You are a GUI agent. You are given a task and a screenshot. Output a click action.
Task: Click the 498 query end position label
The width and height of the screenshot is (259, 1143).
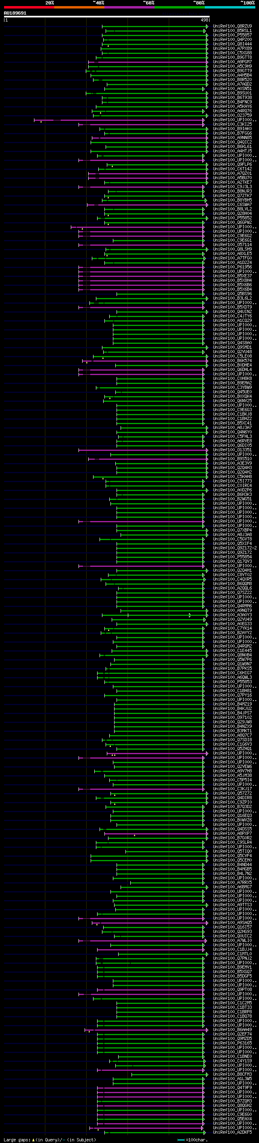coord(204,20)
